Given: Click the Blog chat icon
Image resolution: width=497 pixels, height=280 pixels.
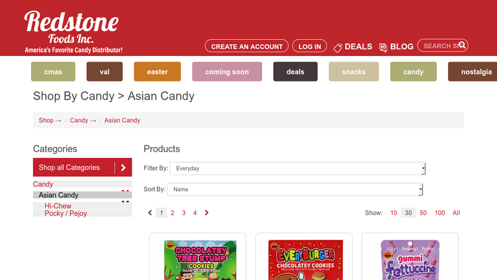Looking at the screenshot, I should (x=383, y=48).
